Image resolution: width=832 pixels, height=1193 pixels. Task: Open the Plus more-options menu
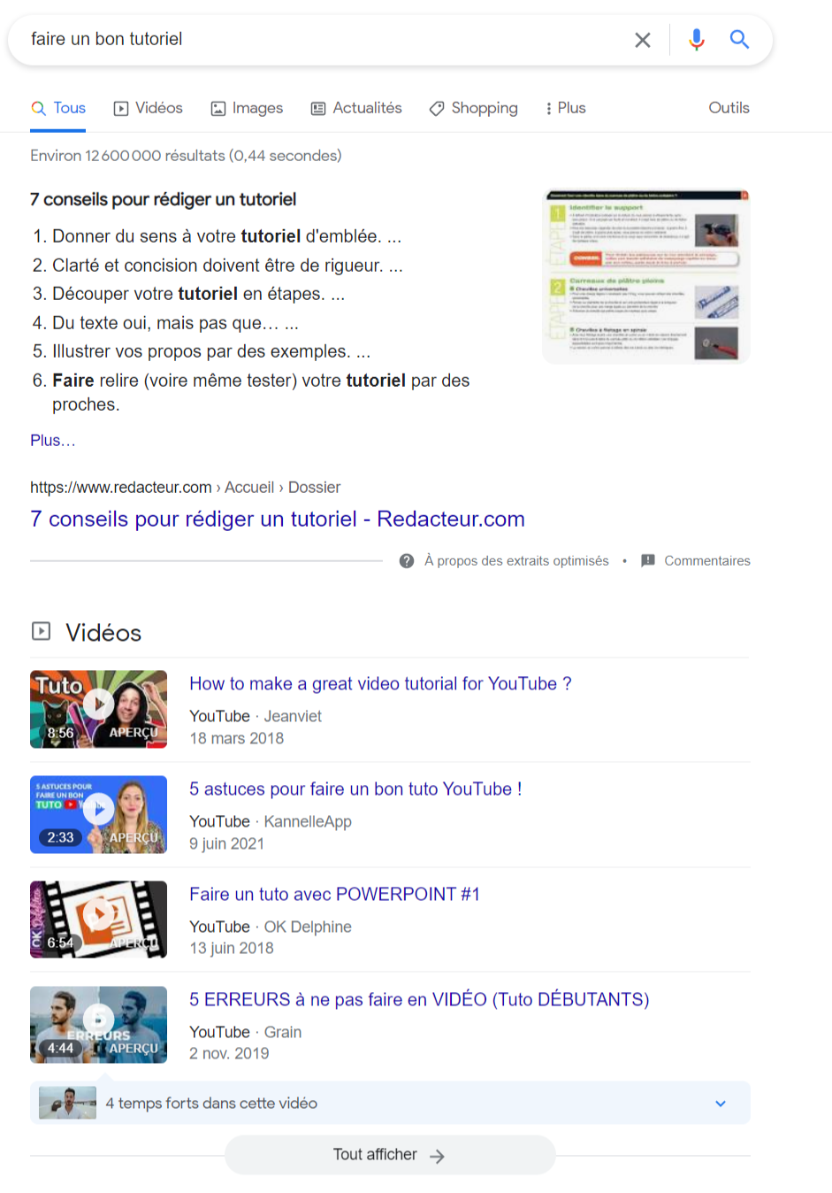click(566, 108)
